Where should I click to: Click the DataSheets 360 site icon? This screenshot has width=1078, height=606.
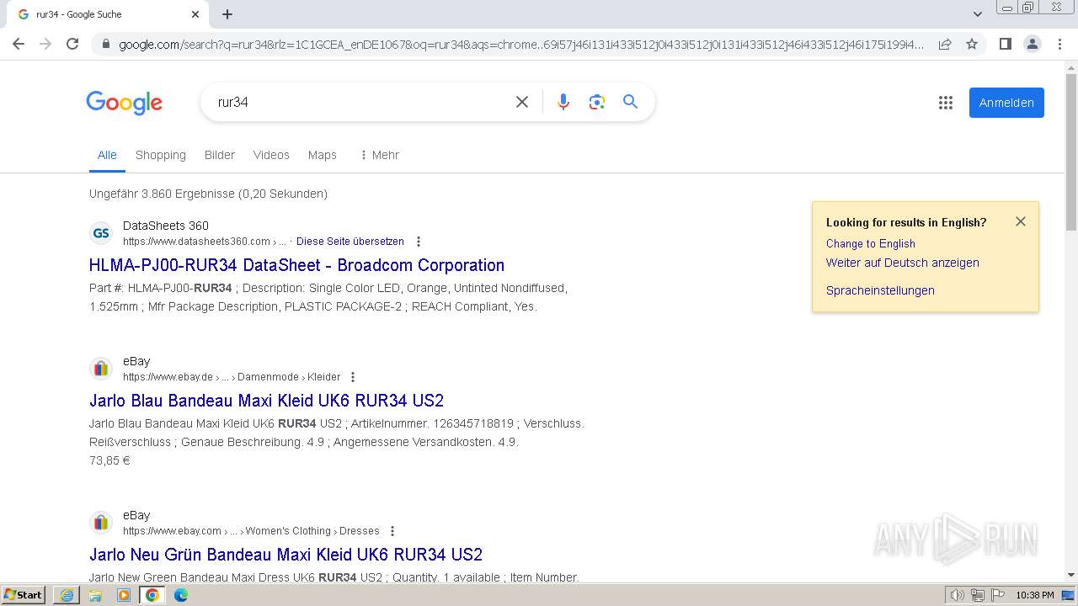click(x=101, y=233)
